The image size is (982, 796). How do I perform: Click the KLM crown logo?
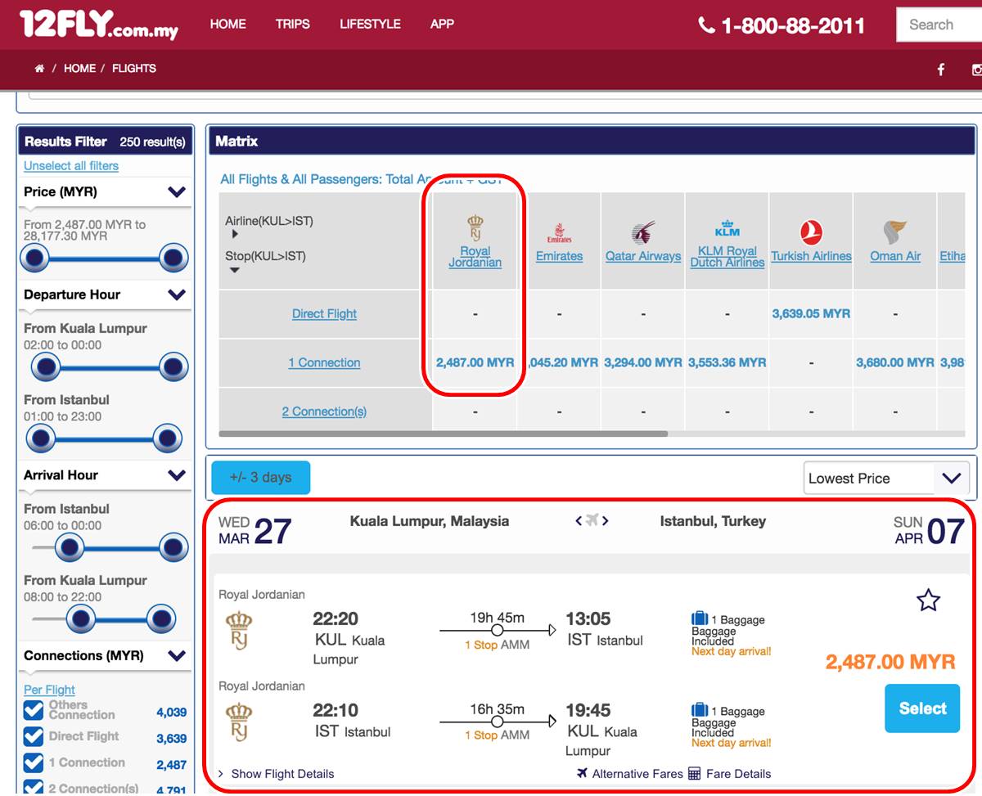pos(727,227)
